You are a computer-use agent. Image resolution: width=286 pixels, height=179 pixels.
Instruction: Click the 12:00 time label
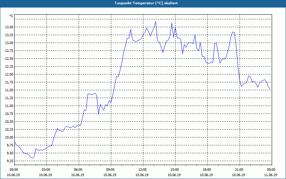click(x=143, y=170)
